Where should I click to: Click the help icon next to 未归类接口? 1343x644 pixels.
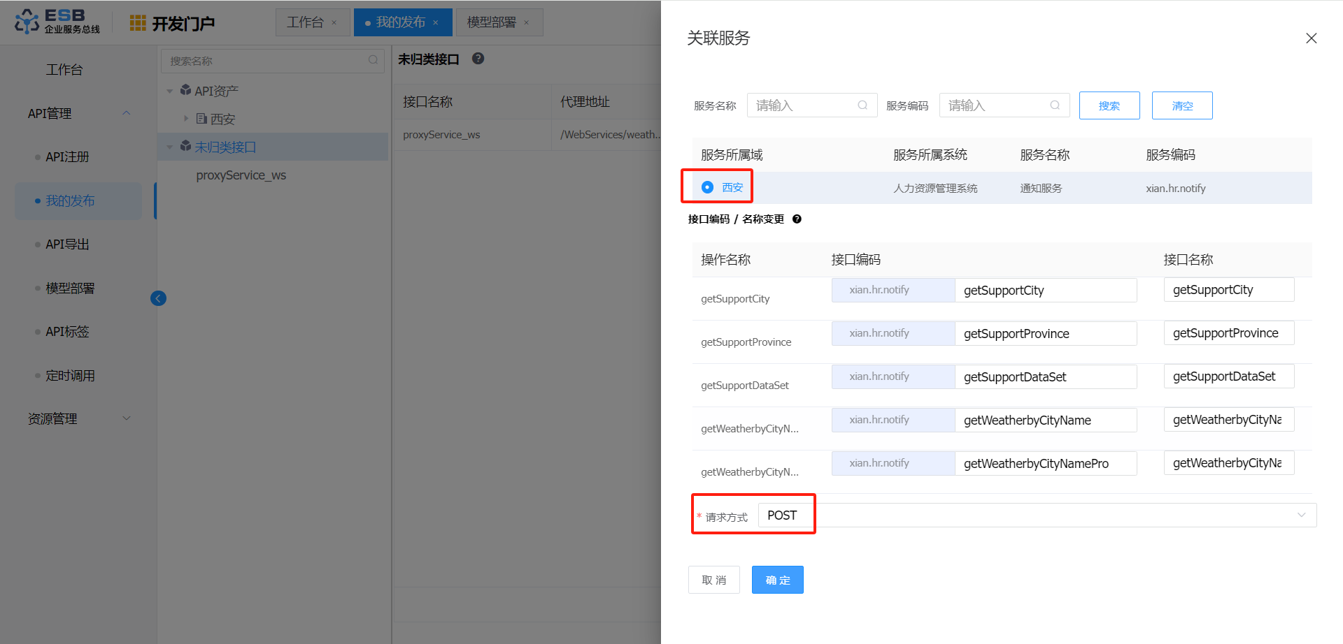pos(478,59)
